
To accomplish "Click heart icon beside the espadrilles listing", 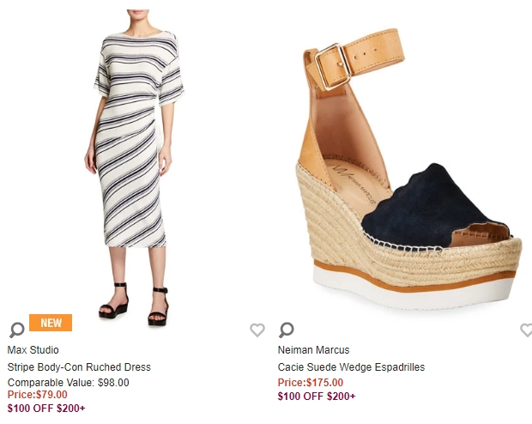I will click(527, 330).
